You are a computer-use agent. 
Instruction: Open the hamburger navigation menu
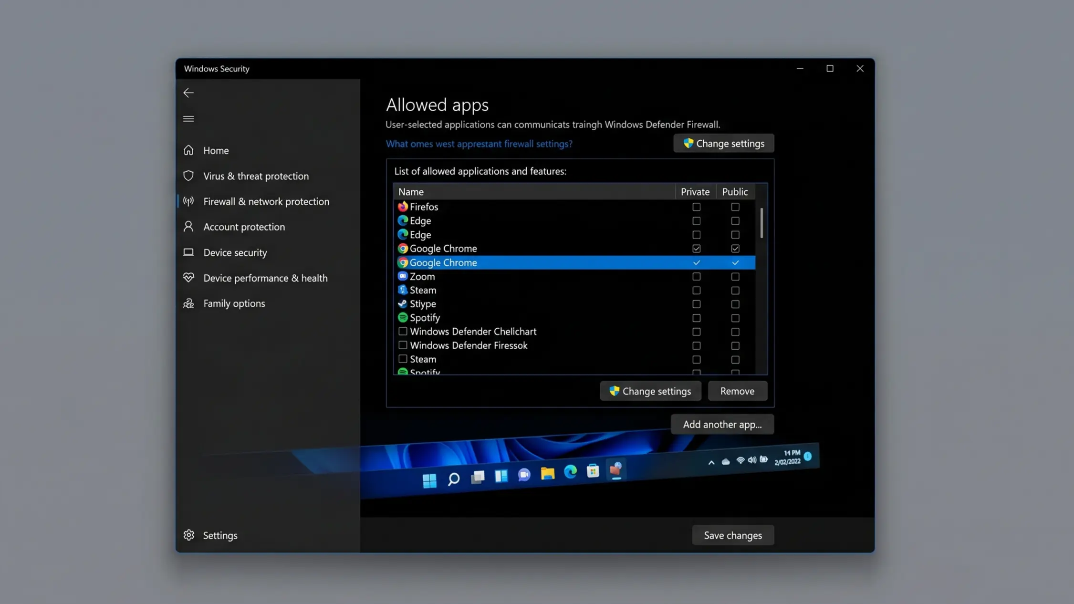pos(188,118)
